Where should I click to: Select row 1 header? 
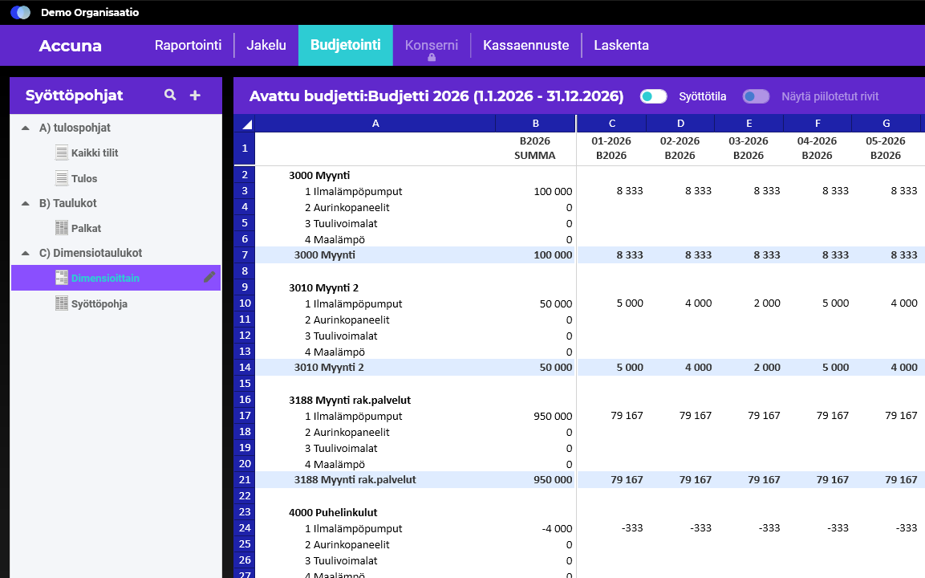point(244,149)
